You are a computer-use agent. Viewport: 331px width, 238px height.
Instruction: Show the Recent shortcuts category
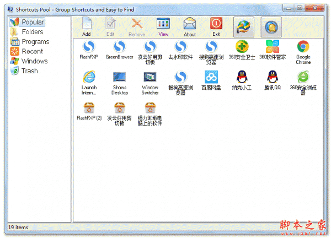click(27, 51)
